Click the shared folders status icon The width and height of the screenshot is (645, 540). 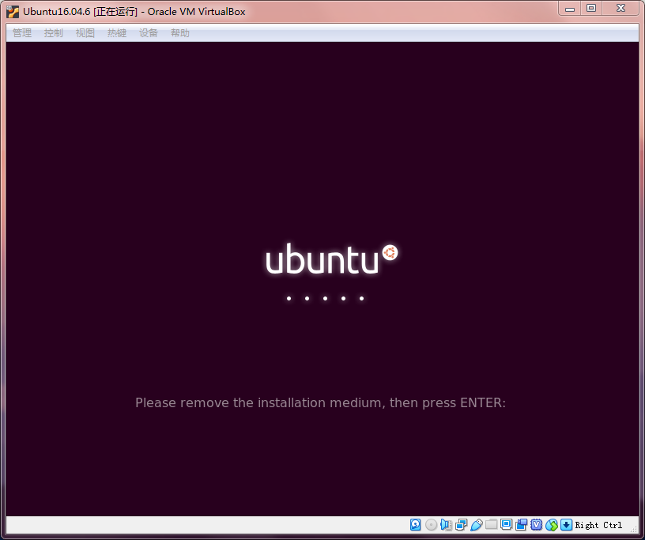coord(491,524)
